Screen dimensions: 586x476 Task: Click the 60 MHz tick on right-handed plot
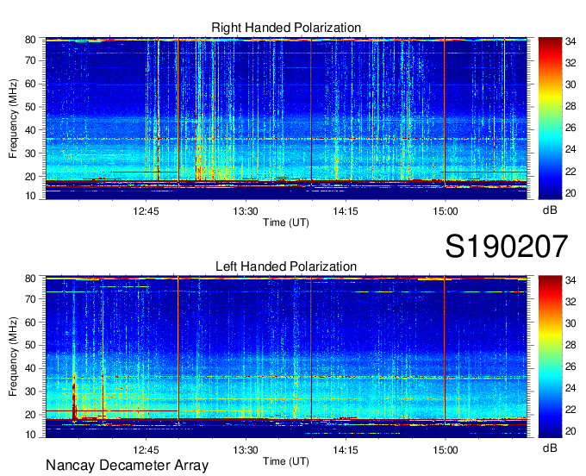click(x=30, y=84)
